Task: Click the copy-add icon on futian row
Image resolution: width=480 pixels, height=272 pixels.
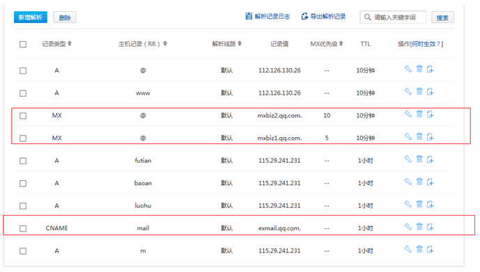Action: (x=430, y=159)
